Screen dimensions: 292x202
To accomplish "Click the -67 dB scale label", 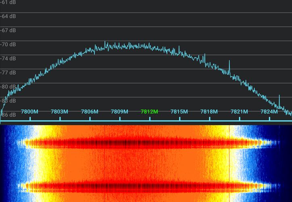I will click(x=8, y=30).
